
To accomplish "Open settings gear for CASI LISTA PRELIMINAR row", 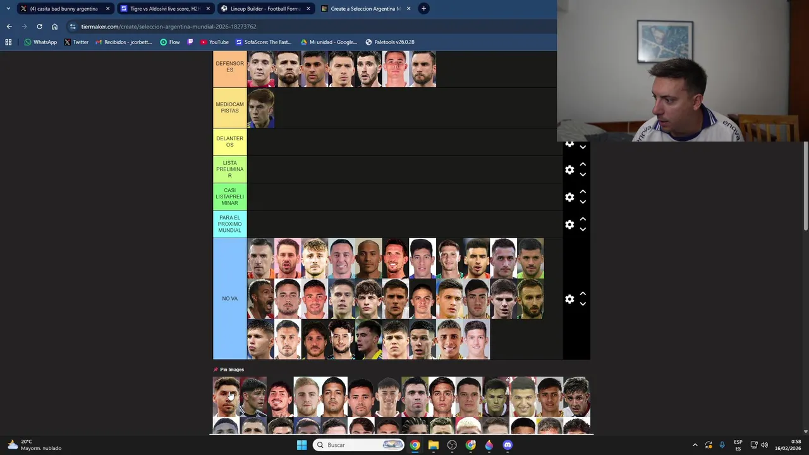I will click(569, 197).
